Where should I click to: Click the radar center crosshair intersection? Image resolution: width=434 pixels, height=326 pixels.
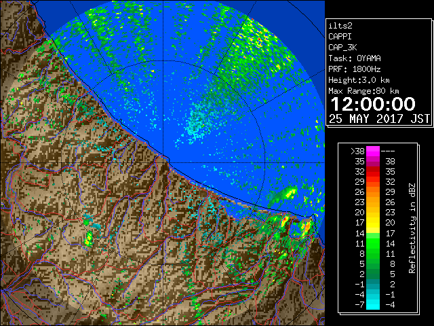pos(163,162)
